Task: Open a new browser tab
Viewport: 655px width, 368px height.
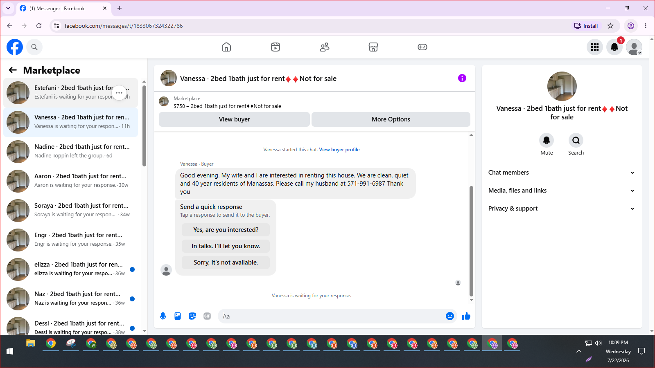Action: (x=120, y=8)
